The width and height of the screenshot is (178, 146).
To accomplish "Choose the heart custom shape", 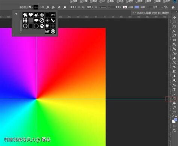I will pyautogui.click(x=31, y=15).
